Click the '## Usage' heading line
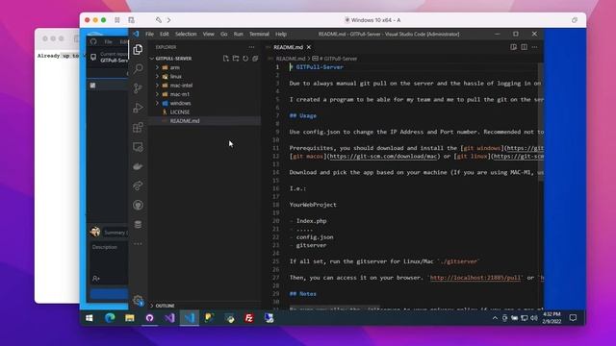Image resolution: width=616 pixels, height=346 pixels. click(x=303, y=115)
